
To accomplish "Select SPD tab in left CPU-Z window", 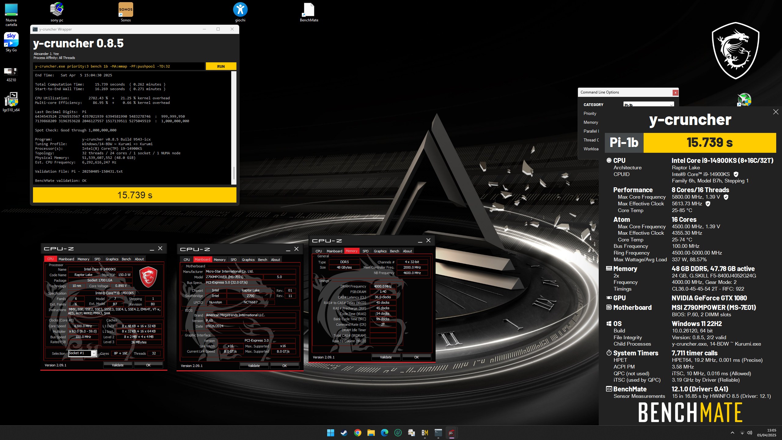I will [97, 259].
